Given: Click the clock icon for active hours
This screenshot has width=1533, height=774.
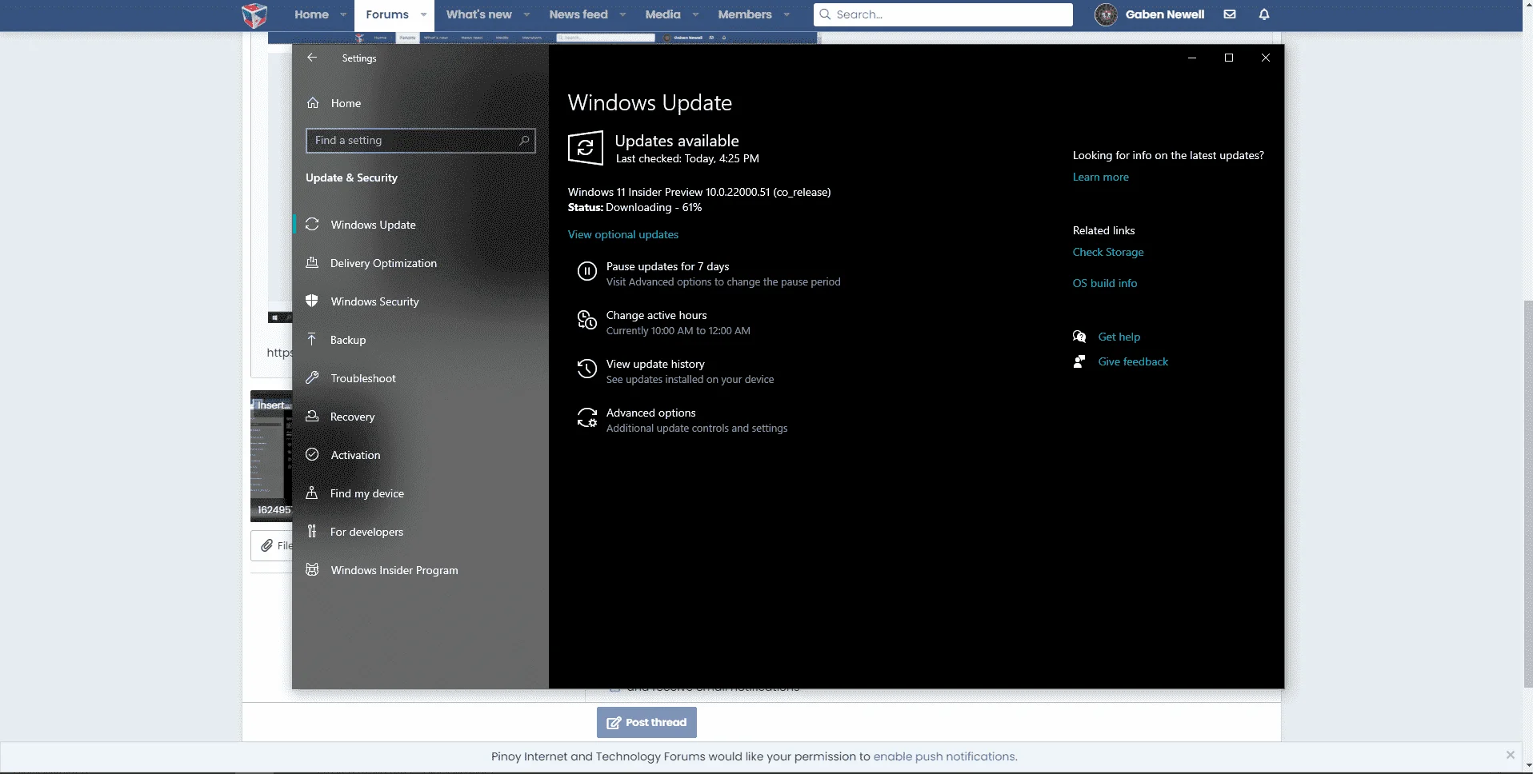Looking at the screenshot, I should point(587,321).
